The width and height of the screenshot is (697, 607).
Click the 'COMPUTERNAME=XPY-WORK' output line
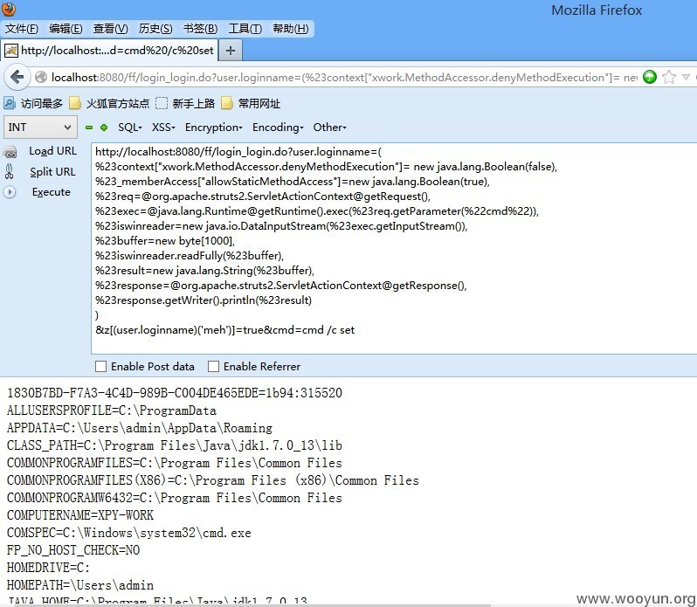pyautogui.click(x=80, y=515)
